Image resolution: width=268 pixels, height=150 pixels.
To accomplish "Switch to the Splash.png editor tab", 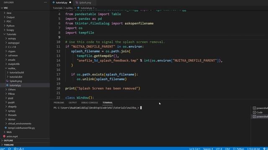I will (x=85, y=2).
